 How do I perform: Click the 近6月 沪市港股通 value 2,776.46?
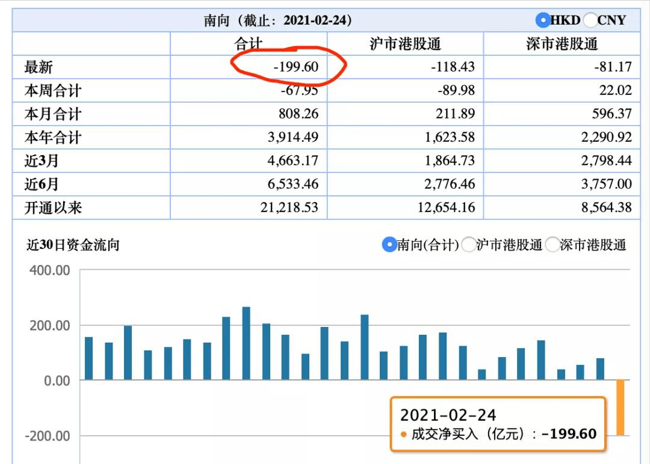(450, 184)
